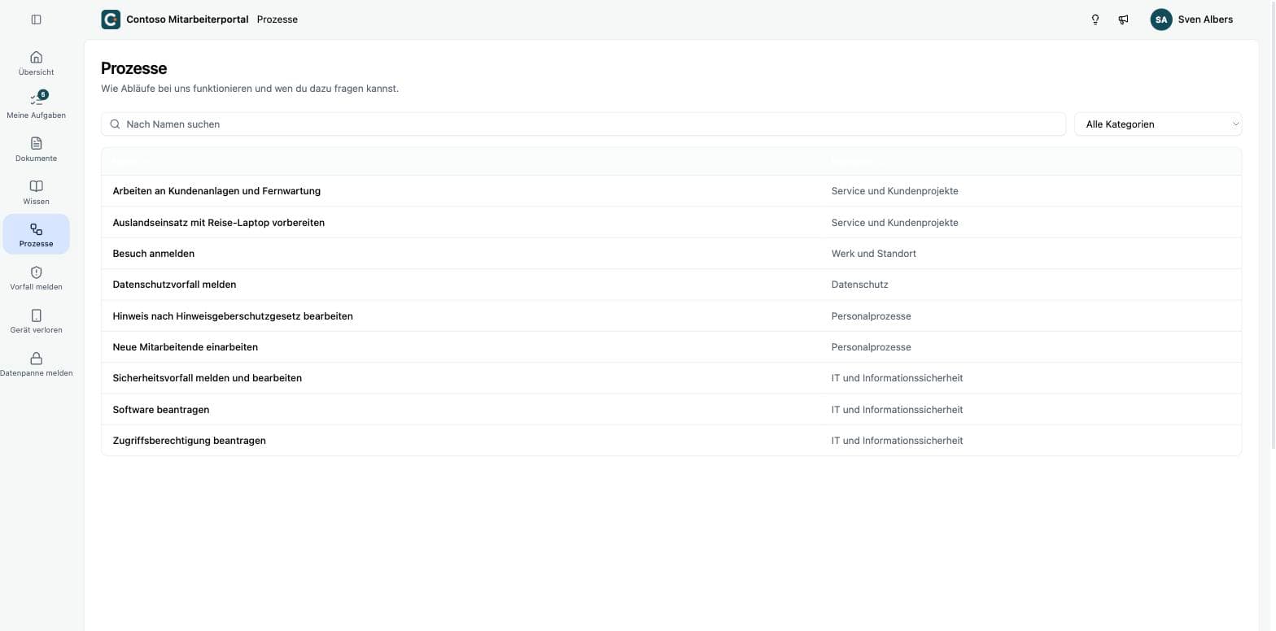
Task: Click Service und Kundenprojekte in Auslandseinsatz row
Action: click(894, 223)
